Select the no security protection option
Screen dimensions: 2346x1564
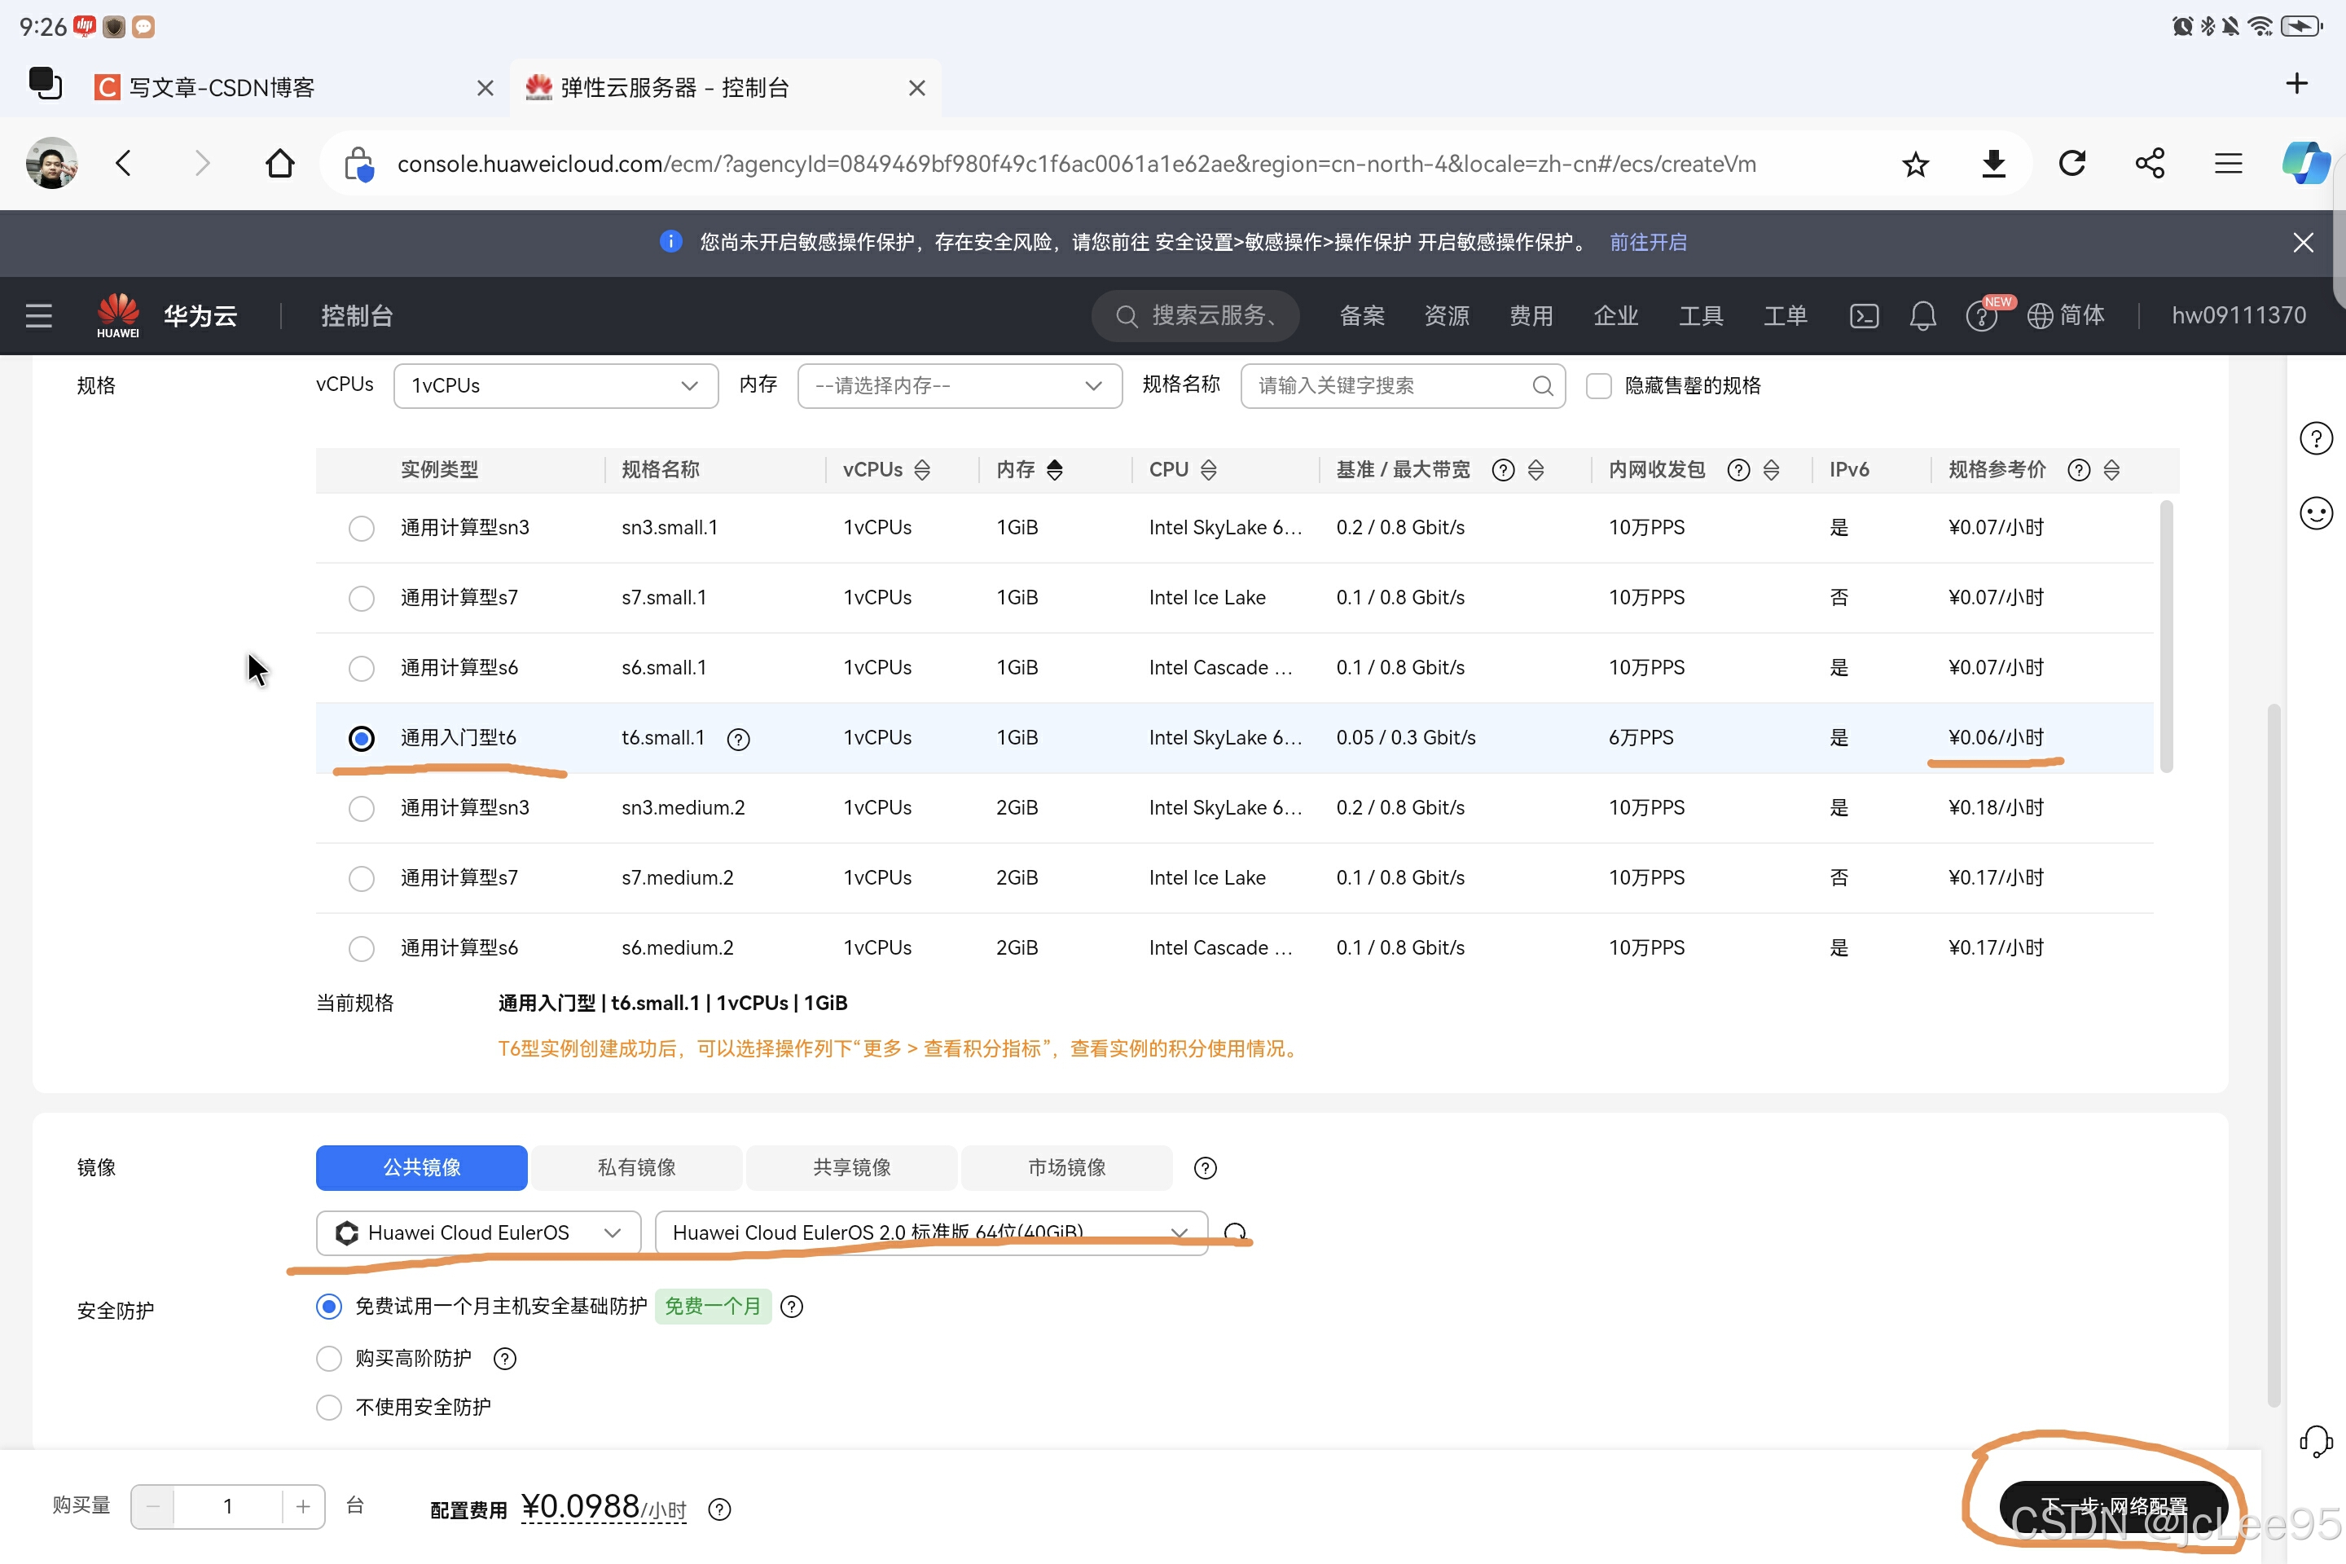[329, 1407]
